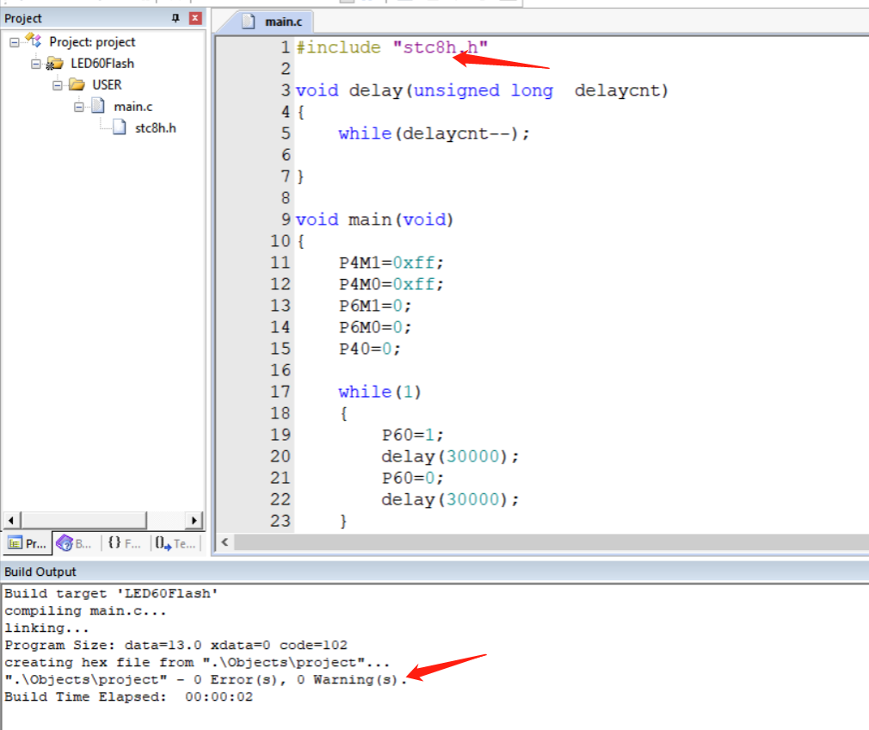Click the USER folder icon

[x=77, y=84]
